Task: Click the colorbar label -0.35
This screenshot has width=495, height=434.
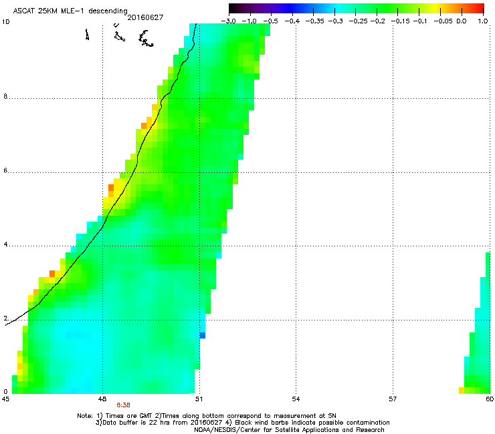Action: [x=315, y=21]
